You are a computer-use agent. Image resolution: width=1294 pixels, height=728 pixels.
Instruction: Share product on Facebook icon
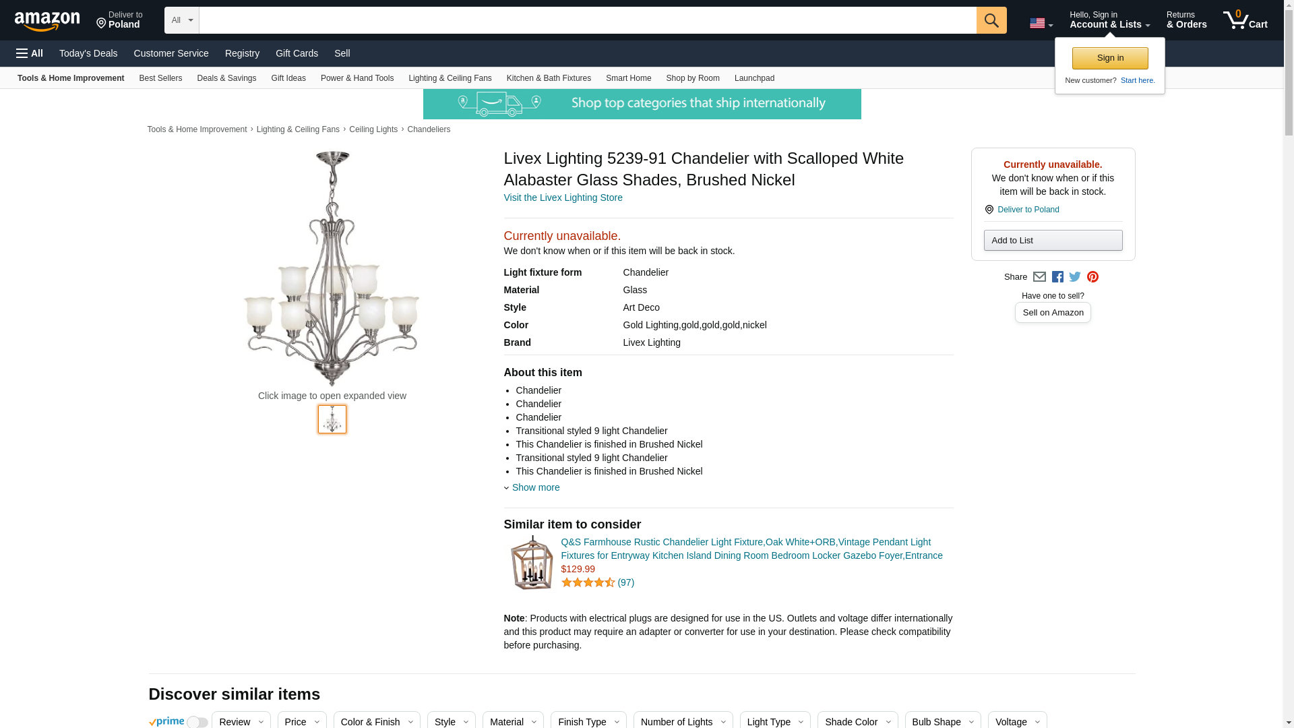point(1057,277)
